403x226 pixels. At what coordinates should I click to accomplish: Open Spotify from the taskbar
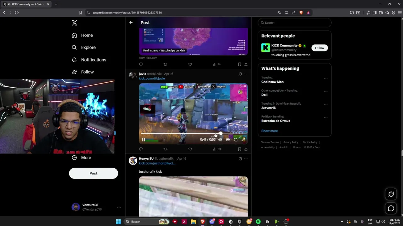[258, 222]
